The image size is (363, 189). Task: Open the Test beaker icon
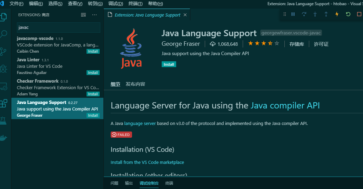(x=3, y=120)
